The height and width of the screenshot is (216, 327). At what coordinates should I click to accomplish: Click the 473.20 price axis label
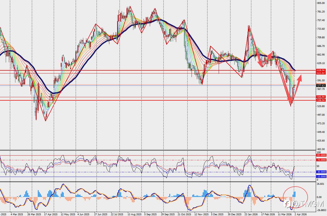click(x=321, y=124)
